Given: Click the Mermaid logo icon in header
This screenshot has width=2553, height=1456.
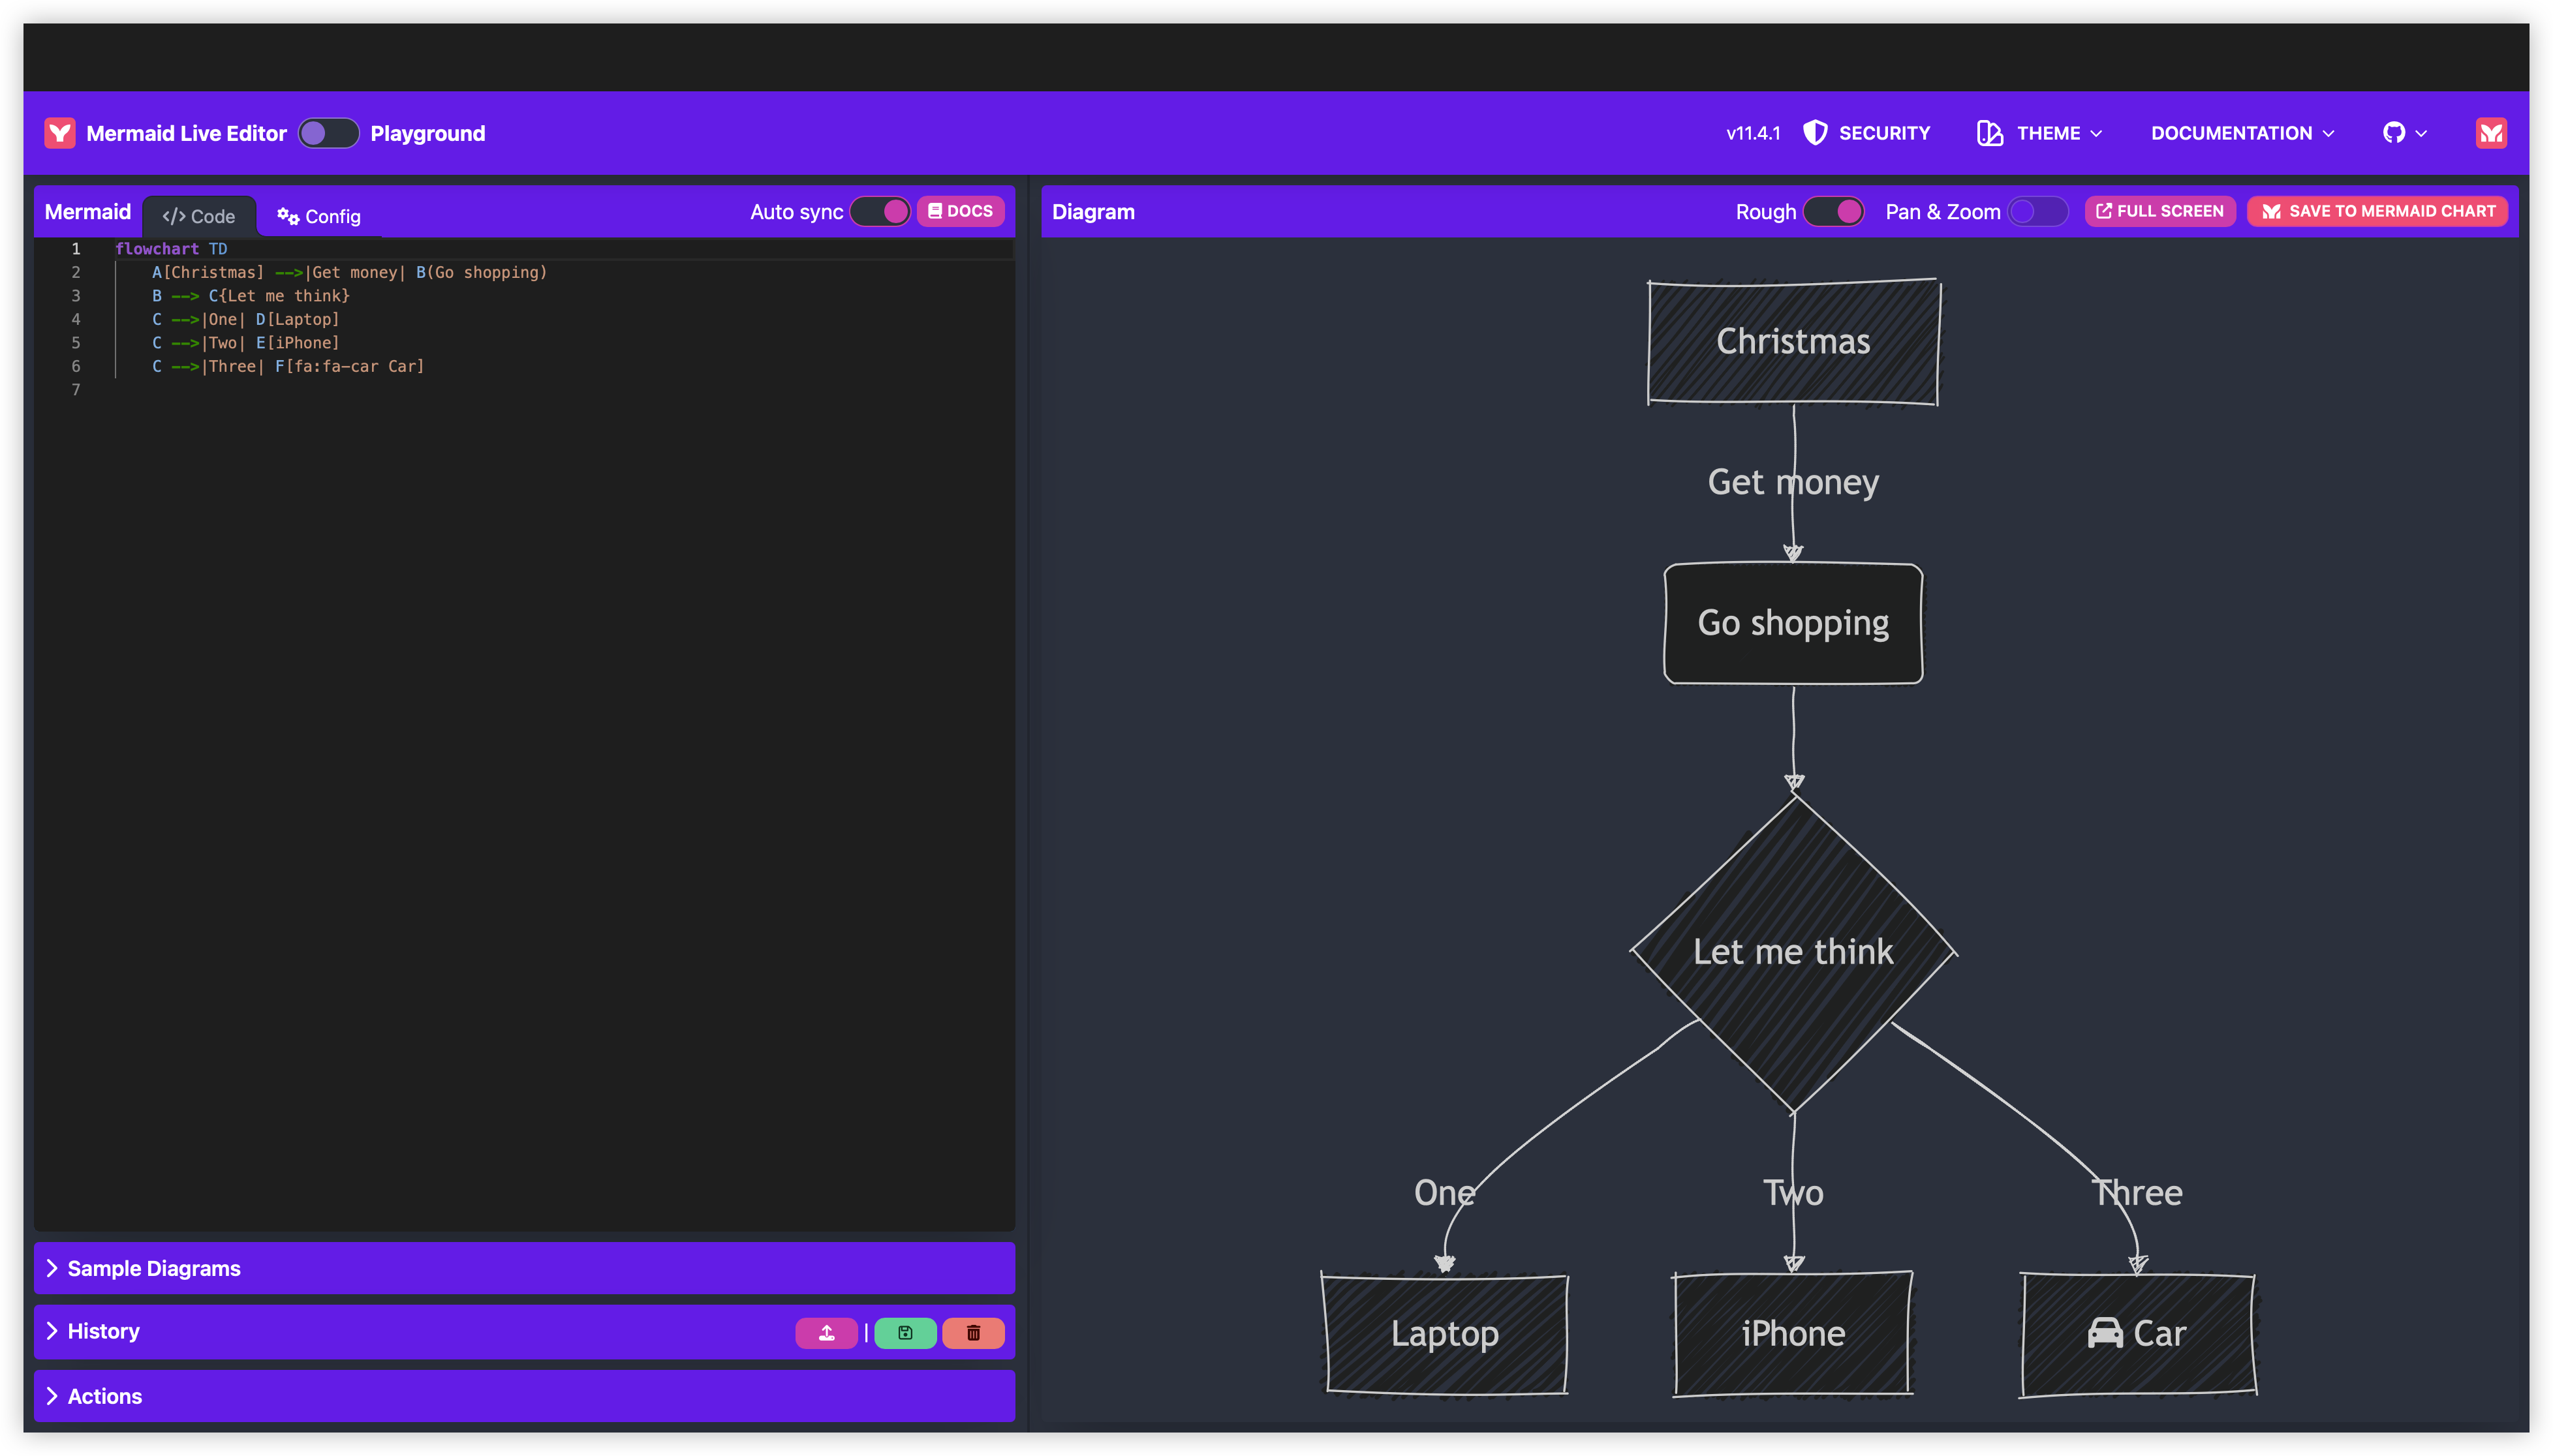Looking at the screenshot, I should 60,133.
